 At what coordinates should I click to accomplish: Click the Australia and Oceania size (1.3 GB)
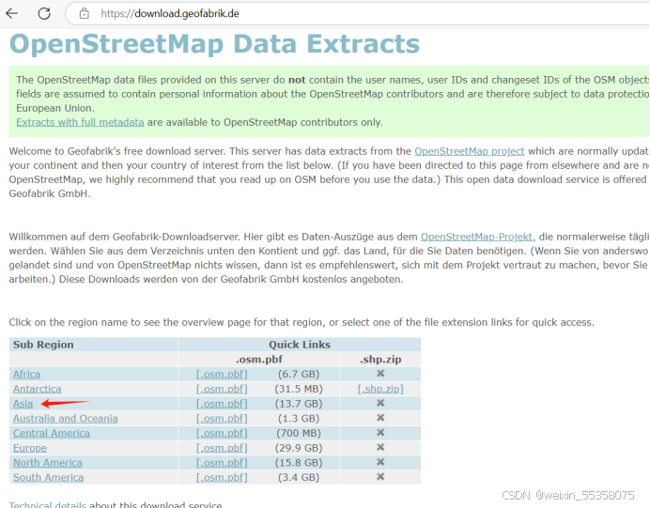(299, 419)
